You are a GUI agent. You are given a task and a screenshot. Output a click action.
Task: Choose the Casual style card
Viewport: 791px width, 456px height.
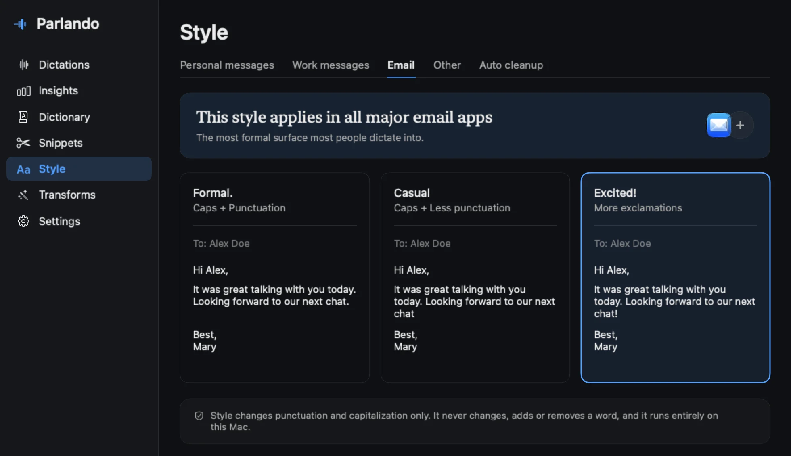click(x=475, y=278)
